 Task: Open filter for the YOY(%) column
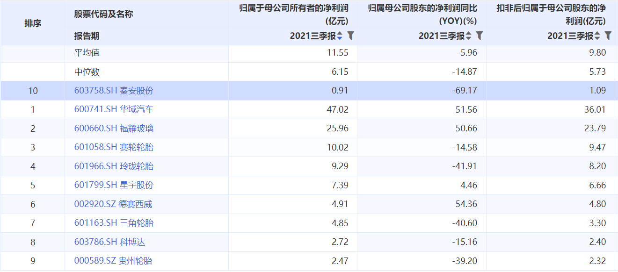pos(479,36)
